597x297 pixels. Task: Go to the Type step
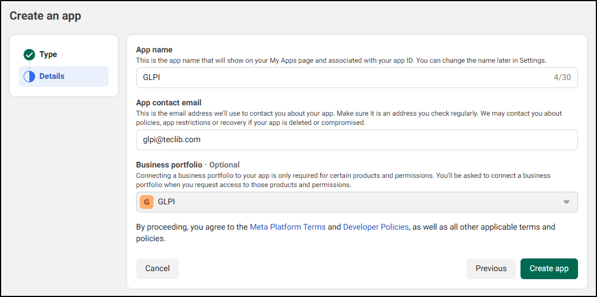point(48,55)
